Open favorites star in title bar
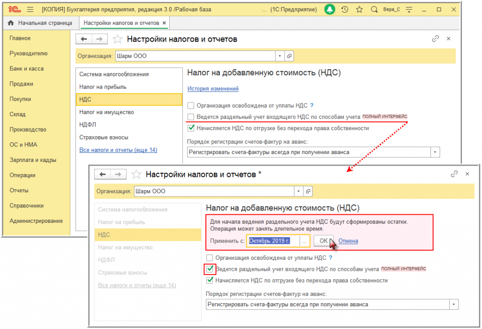482x329 pixels. 359,9
